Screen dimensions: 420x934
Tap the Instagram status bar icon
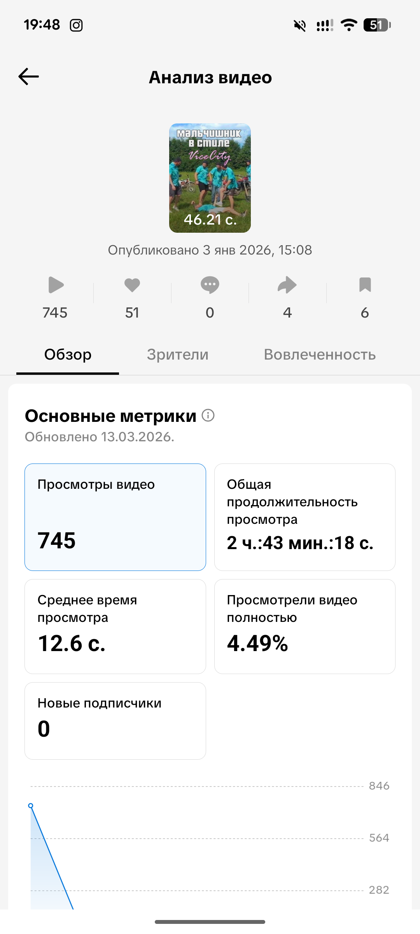[76, 25]
